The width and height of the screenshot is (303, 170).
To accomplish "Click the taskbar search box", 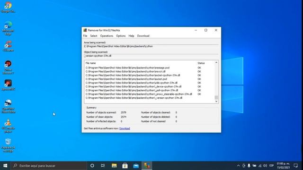I will coord(49,166).
